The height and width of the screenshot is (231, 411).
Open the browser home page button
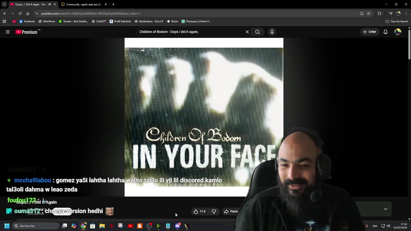(x=28, y=13)
